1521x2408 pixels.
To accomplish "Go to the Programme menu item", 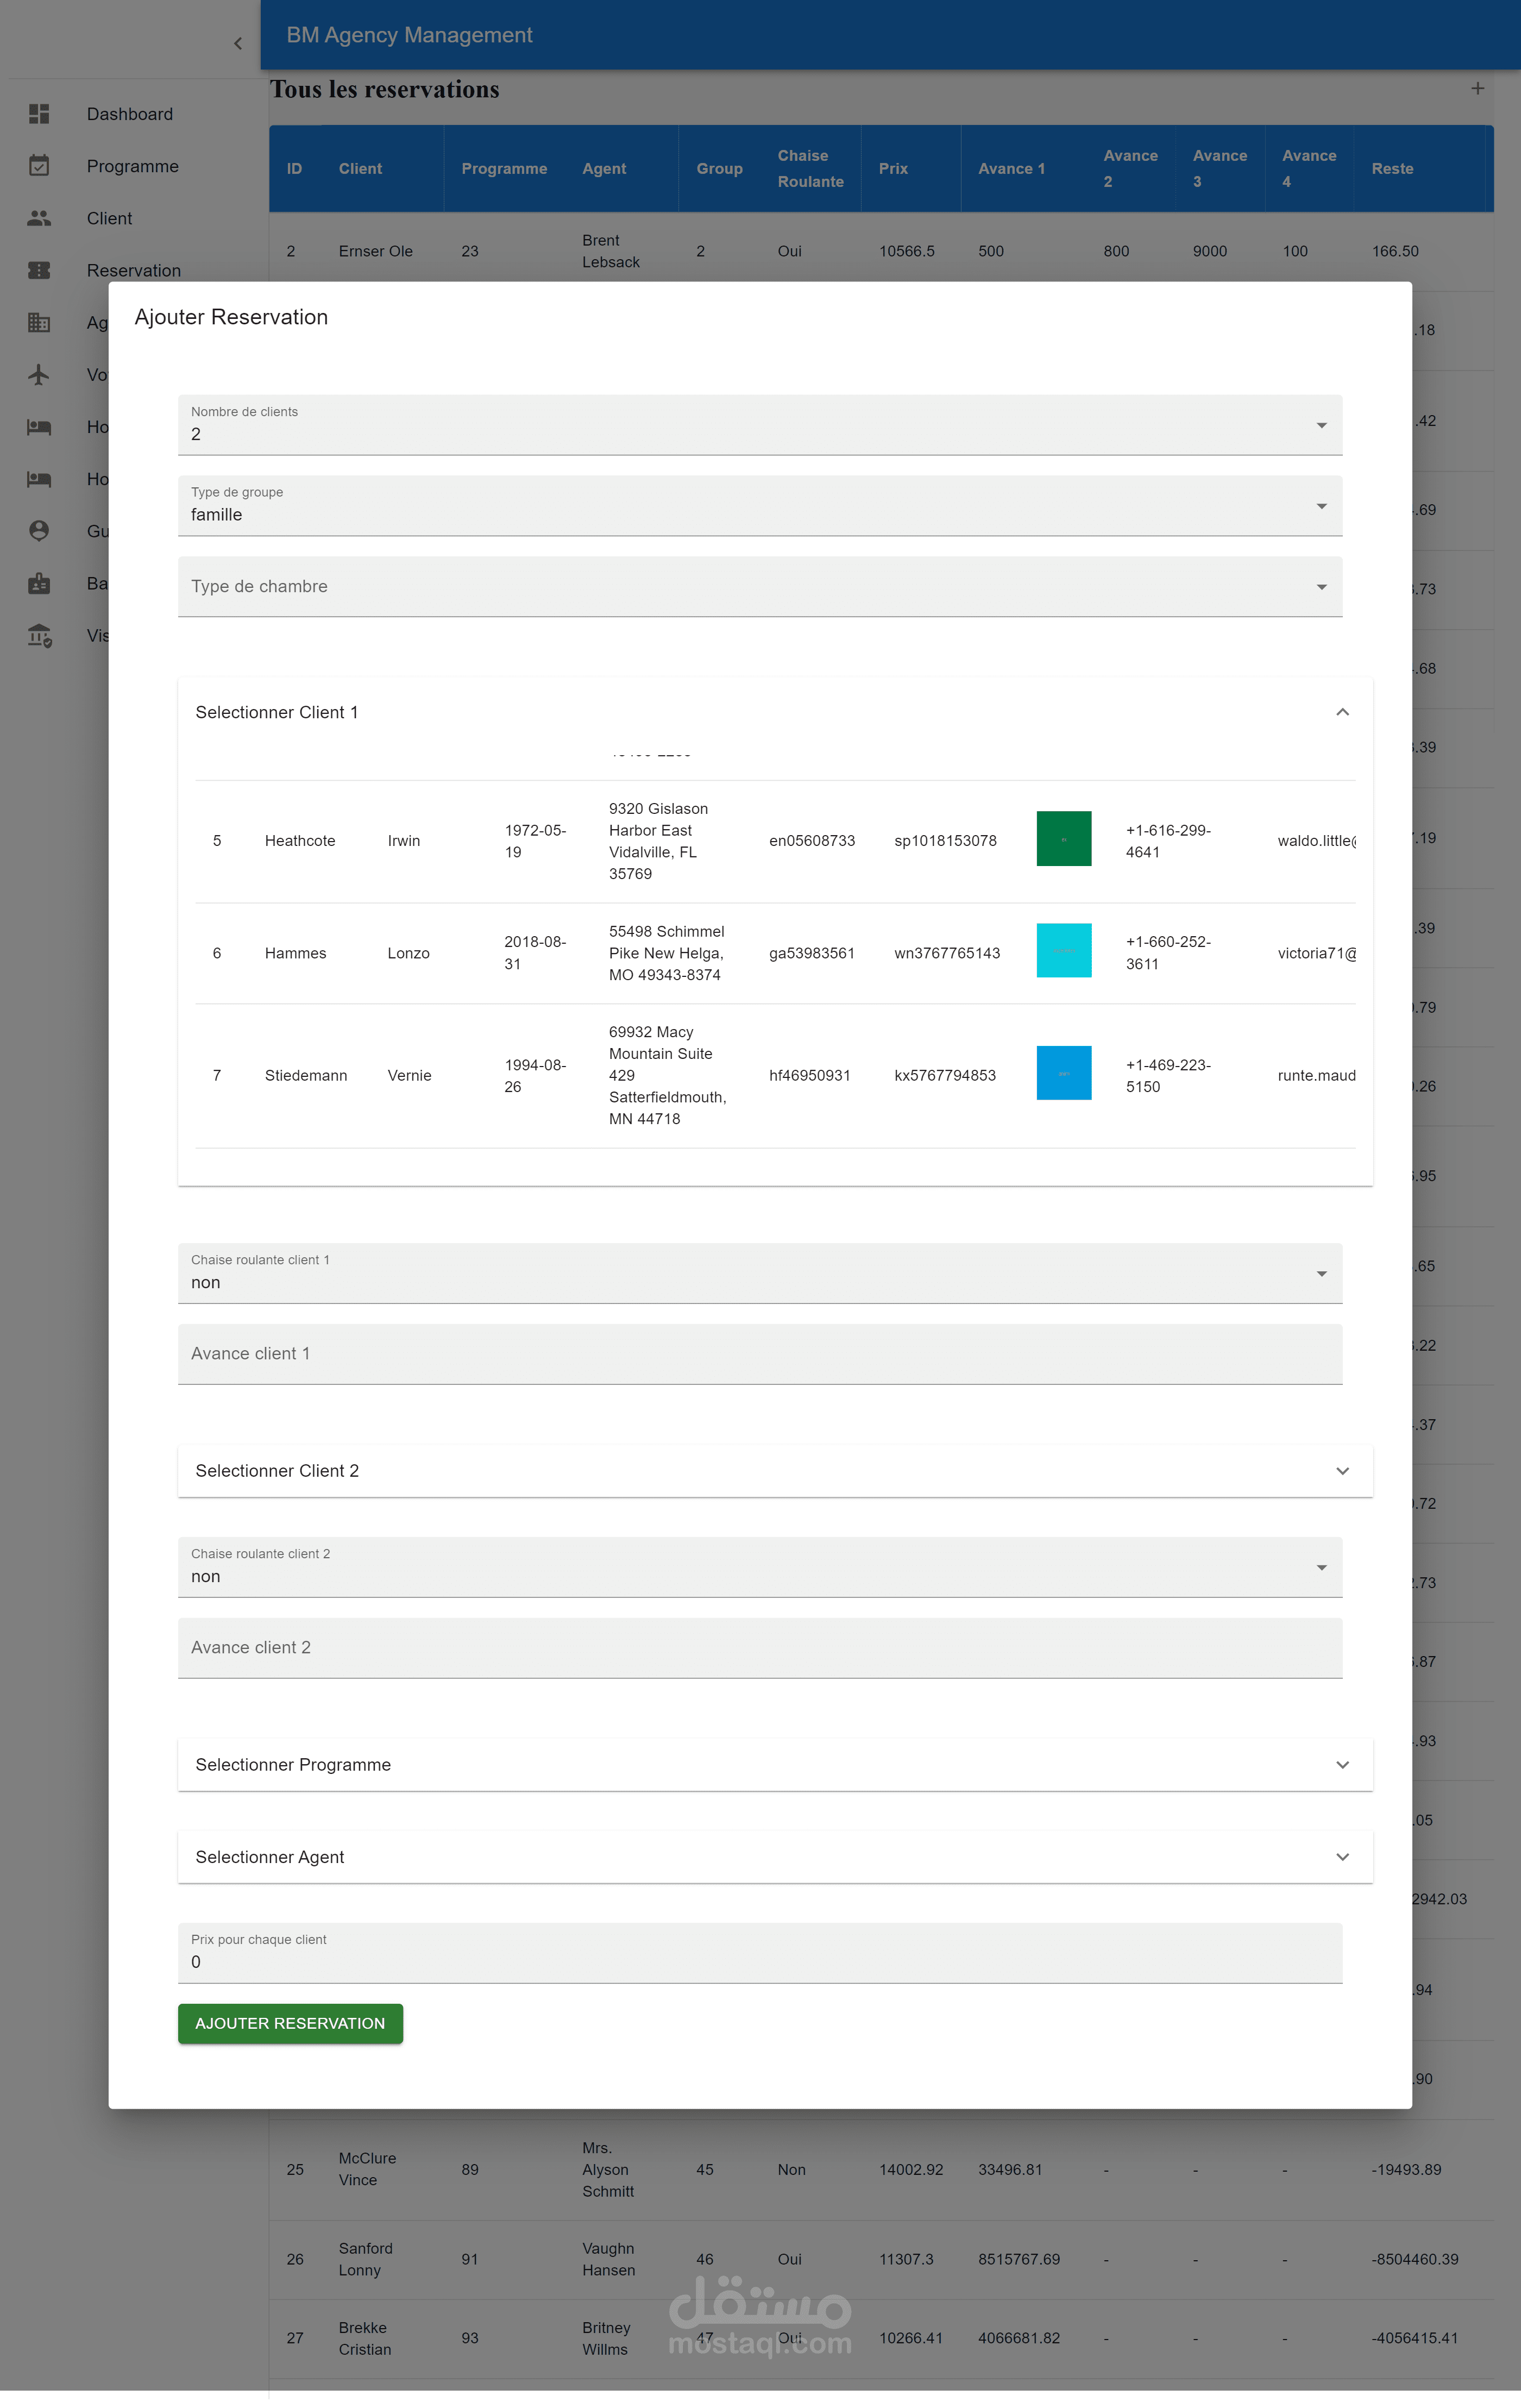I will coord(133,166).
